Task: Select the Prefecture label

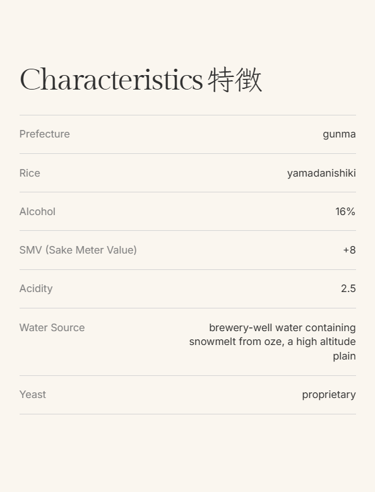Action: pos(45,134)
